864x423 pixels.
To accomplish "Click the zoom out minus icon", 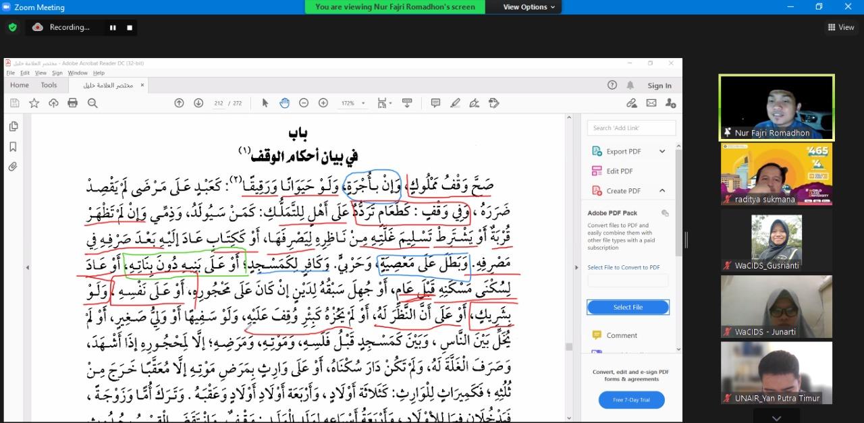I will click(x=304, y=103).
